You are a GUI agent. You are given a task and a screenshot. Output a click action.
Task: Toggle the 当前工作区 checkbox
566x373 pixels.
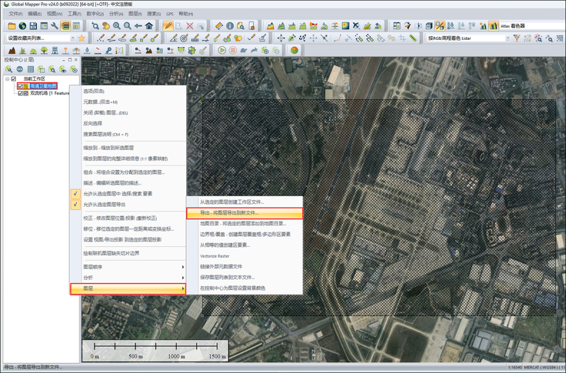click(14, 79)
